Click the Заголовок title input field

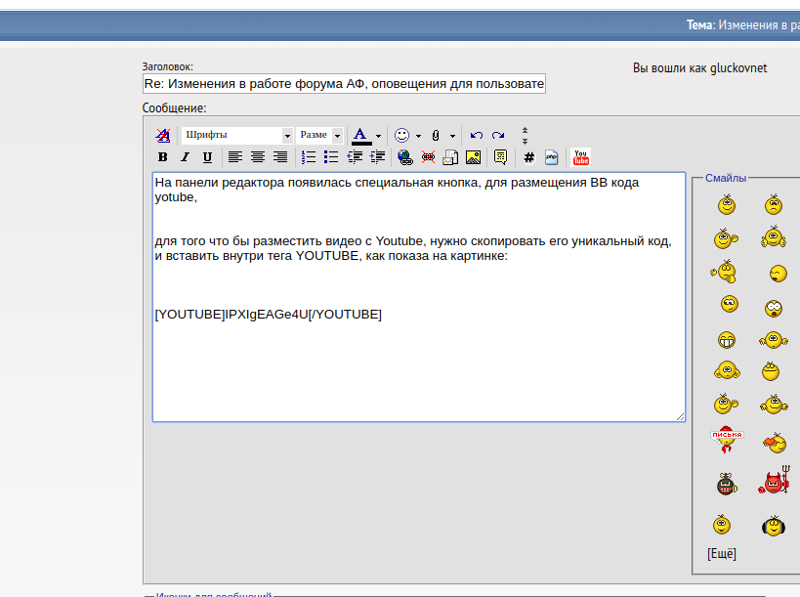(344, 84)
